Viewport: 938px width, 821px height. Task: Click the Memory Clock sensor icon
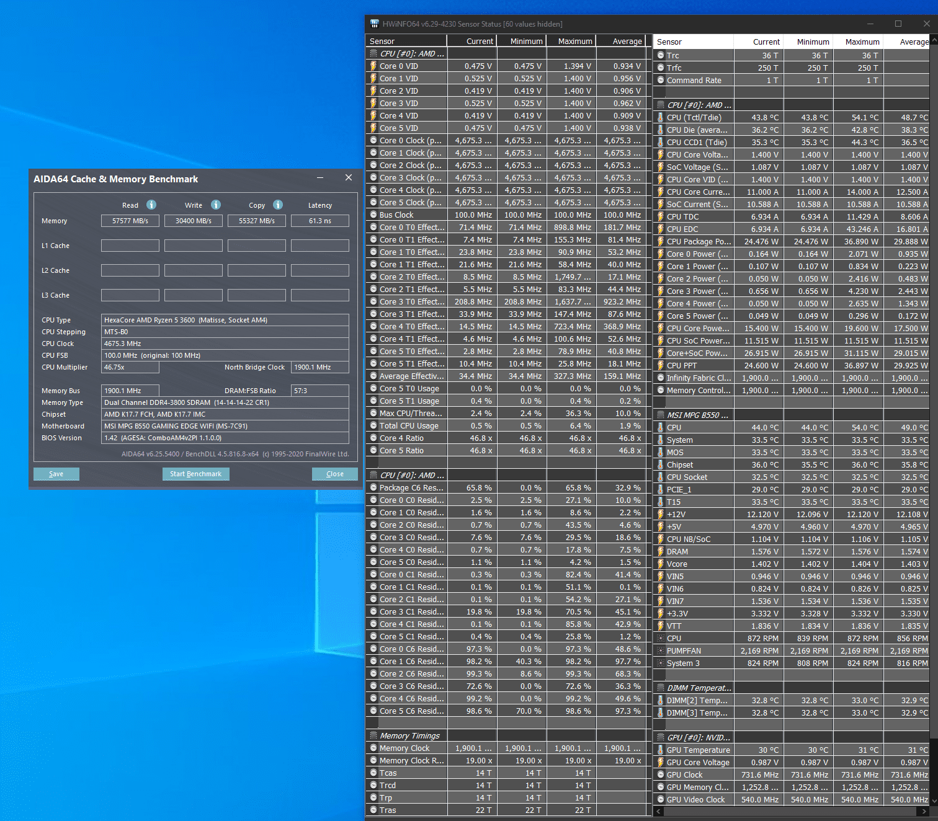point(373,748)
